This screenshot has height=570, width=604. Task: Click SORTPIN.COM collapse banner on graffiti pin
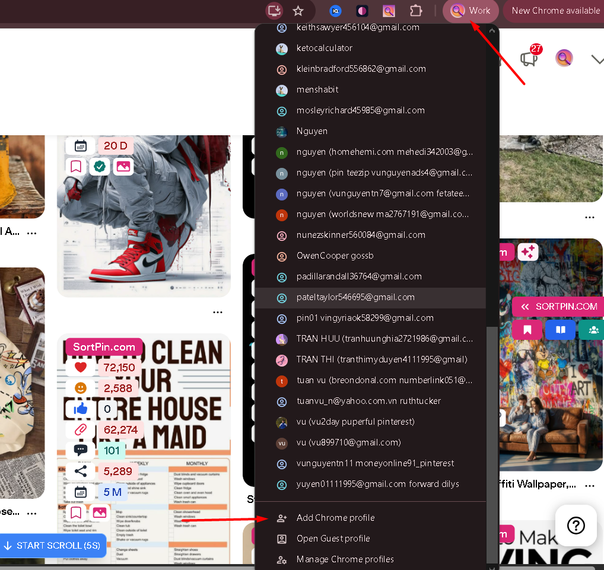coord(558,307)
